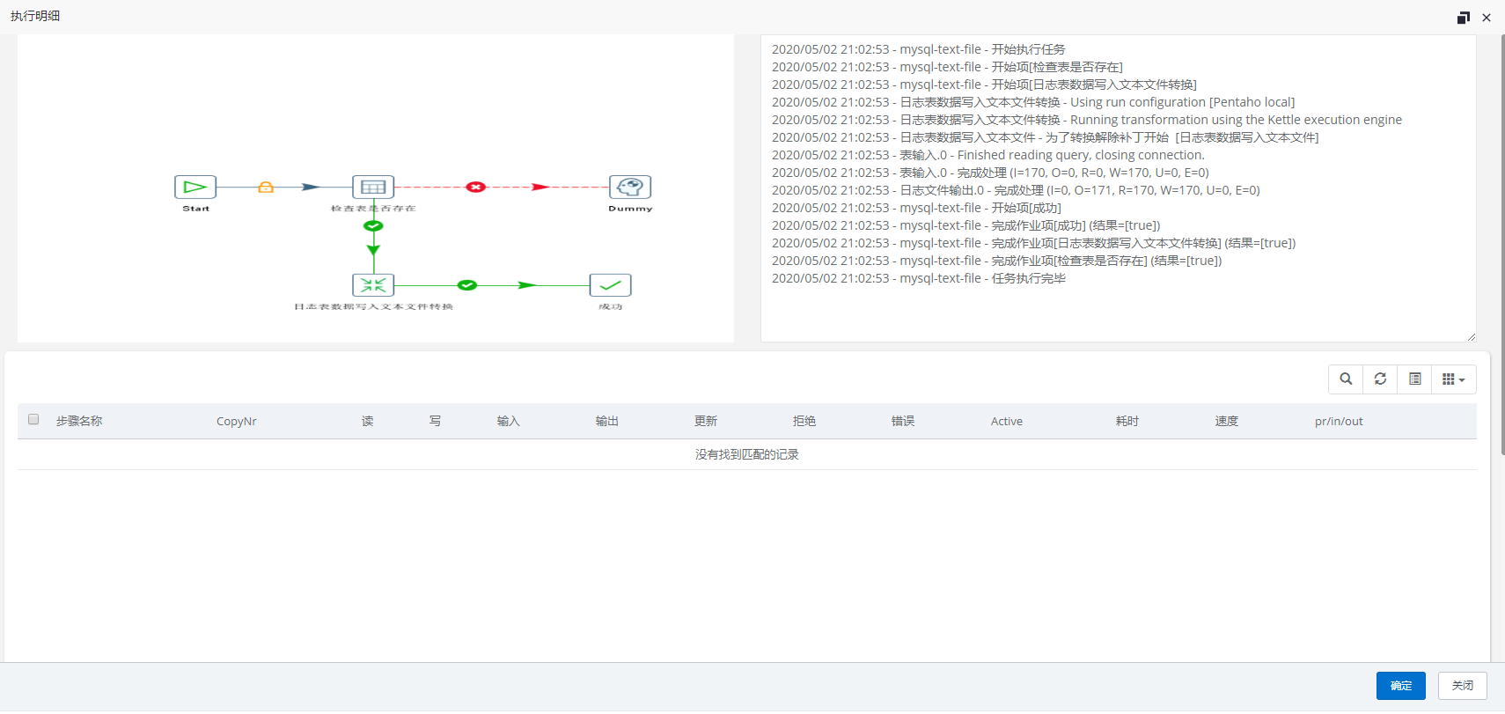Viewport: 1505px width, 714px height.
Task: Select the 检查表是否存在 node icon
Action: click(x=373, y=187)
